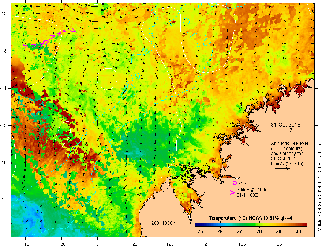
Task: Click the 'Argo 0' label
Action: coord(246,183)
